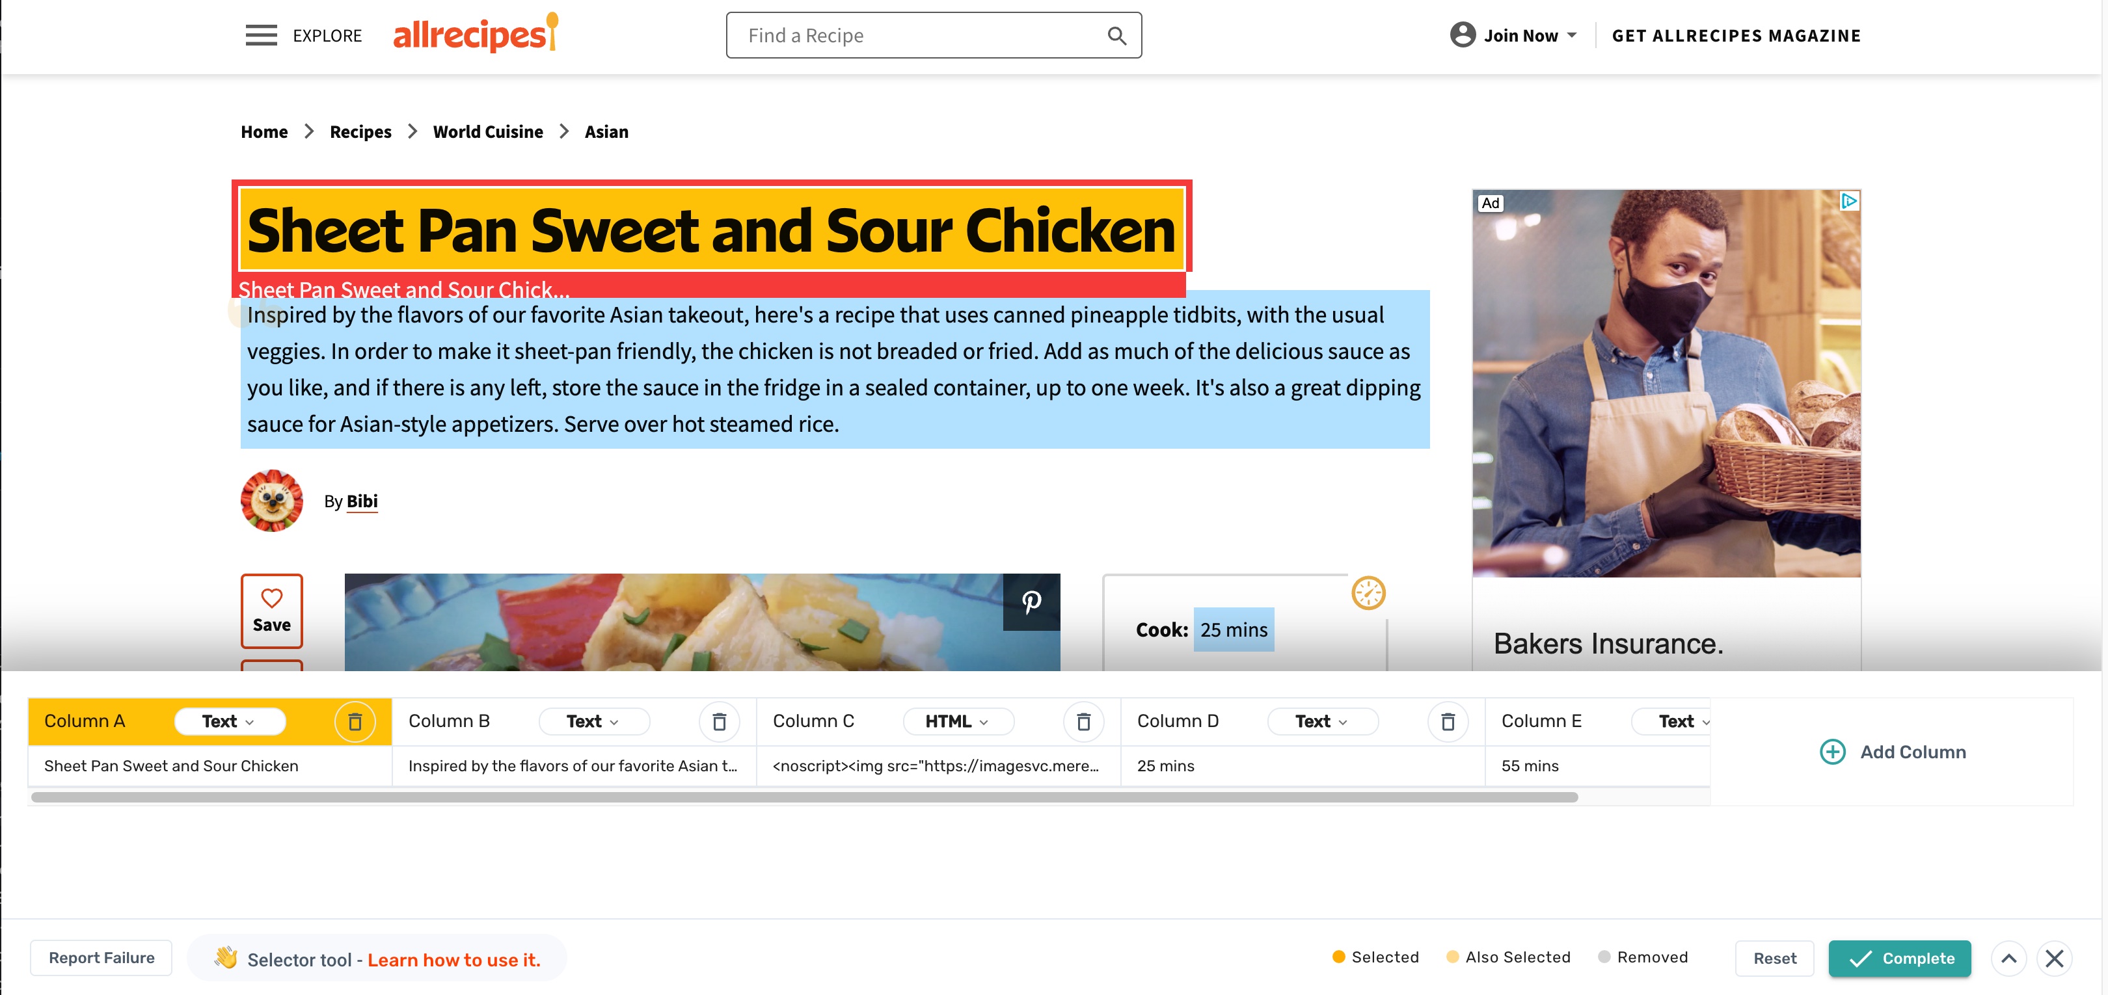This screenshot has height=995, width=2108.
Task: Open Column D Text type dropdown
Action: click(x=1321, y=722)
